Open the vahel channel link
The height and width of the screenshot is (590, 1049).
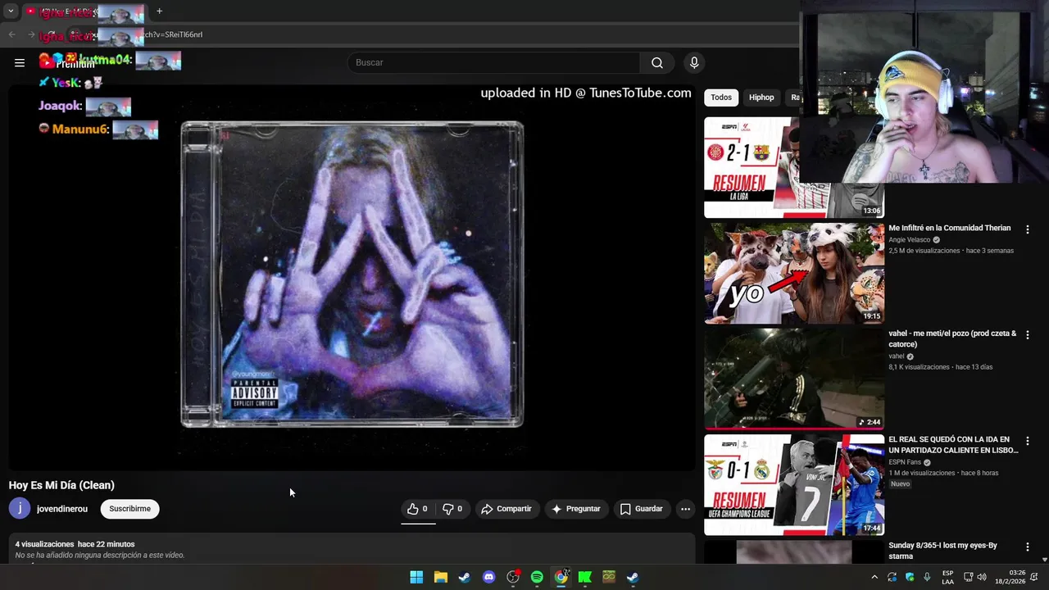897,356
